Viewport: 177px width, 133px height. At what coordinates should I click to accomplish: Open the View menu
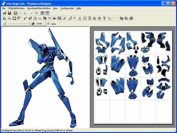pyautogui.click(x=55, y=8)
